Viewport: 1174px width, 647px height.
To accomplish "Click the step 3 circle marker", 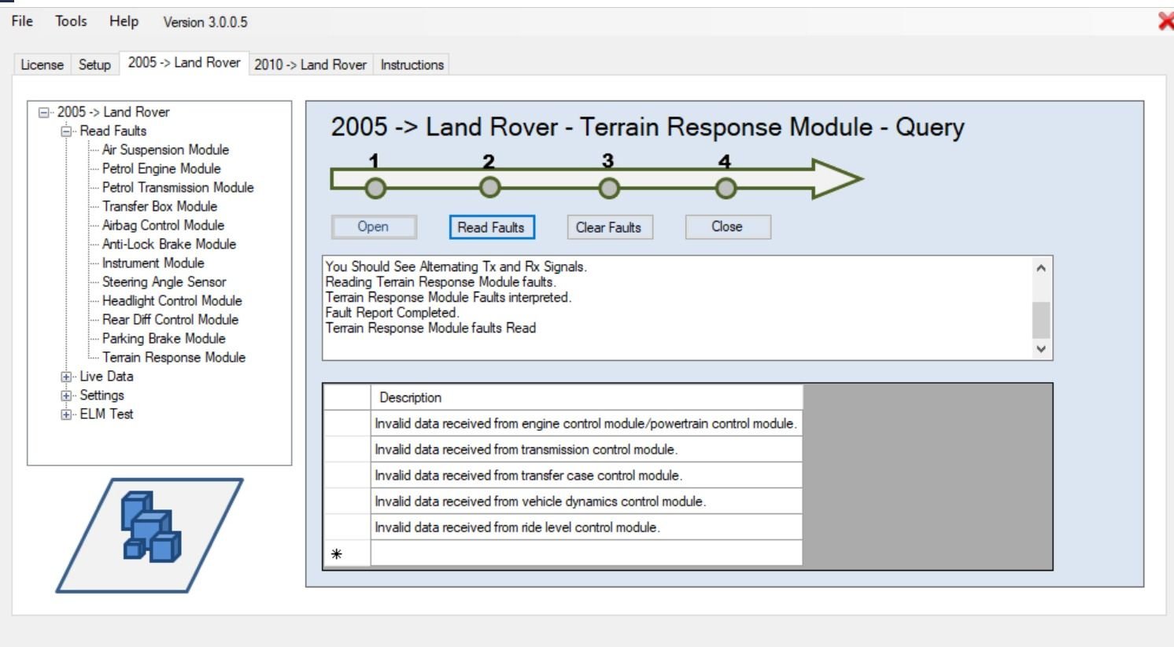I will tap(609, 189).
